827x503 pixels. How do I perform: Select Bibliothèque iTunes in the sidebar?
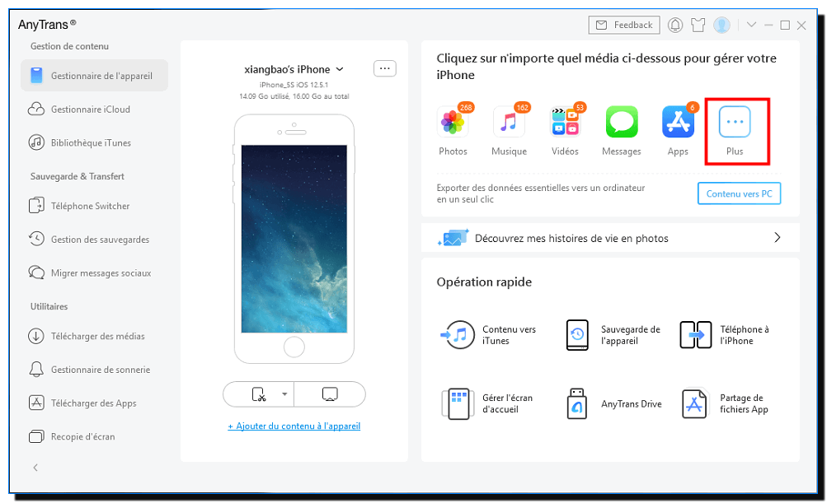pos(91,142)
